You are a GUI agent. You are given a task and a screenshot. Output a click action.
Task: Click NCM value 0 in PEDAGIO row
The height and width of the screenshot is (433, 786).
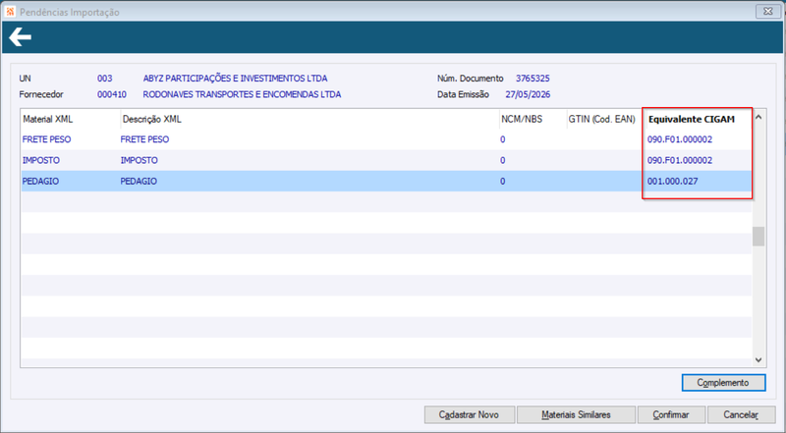[503, 182]
